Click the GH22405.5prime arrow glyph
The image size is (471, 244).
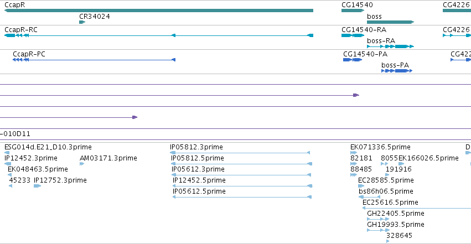coord(378,219)
